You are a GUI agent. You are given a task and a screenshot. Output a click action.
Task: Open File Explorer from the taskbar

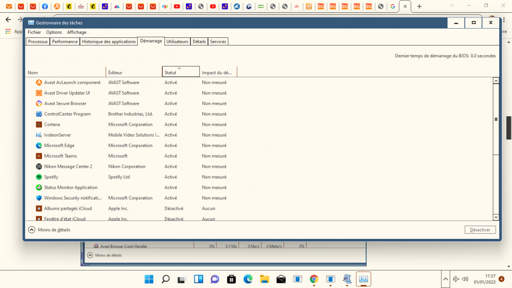coord(265,279)
